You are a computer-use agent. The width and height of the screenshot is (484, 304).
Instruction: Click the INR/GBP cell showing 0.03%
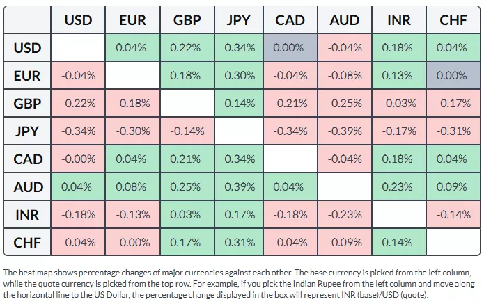pyautogui.click(x=186, y=214)
